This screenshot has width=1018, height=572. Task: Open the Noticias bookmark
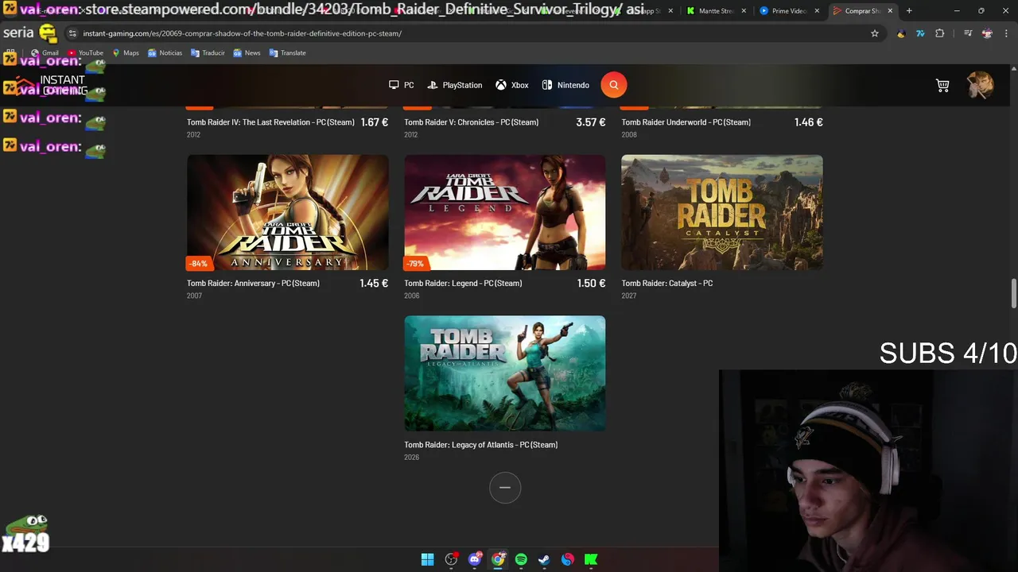coord(165,53)
